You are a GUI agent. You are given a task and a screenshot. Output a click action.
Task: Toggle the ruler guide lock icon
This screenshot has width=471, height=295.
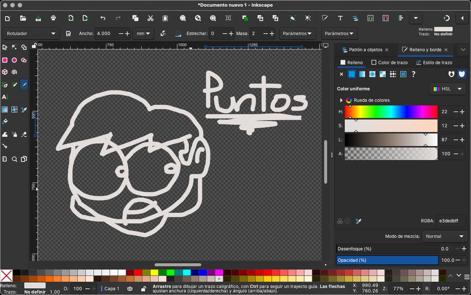pos(34,46)
